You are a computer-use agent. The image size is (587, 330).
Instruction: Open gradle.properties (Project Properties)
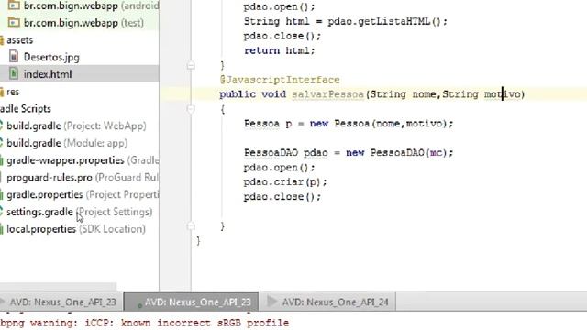pos(83,195)
